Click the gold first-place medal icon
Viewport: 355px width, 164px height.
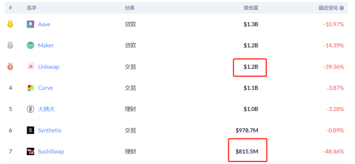click(10, 24)
